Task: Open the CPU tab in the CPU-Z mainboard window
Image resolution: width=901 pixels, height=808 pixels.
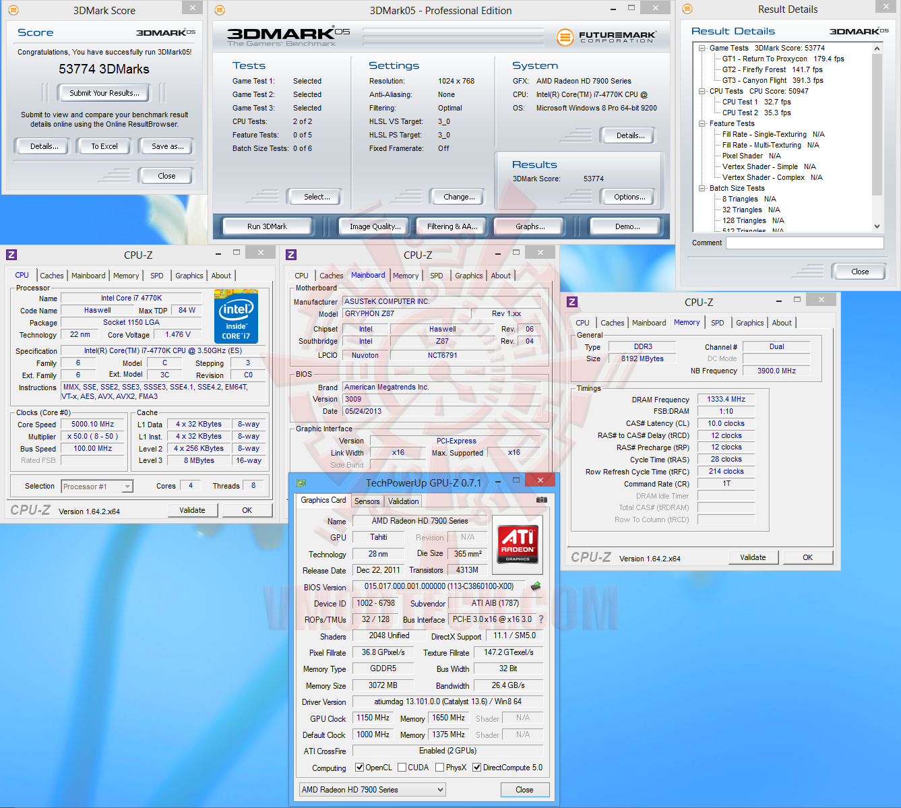Action: (301, 276)
